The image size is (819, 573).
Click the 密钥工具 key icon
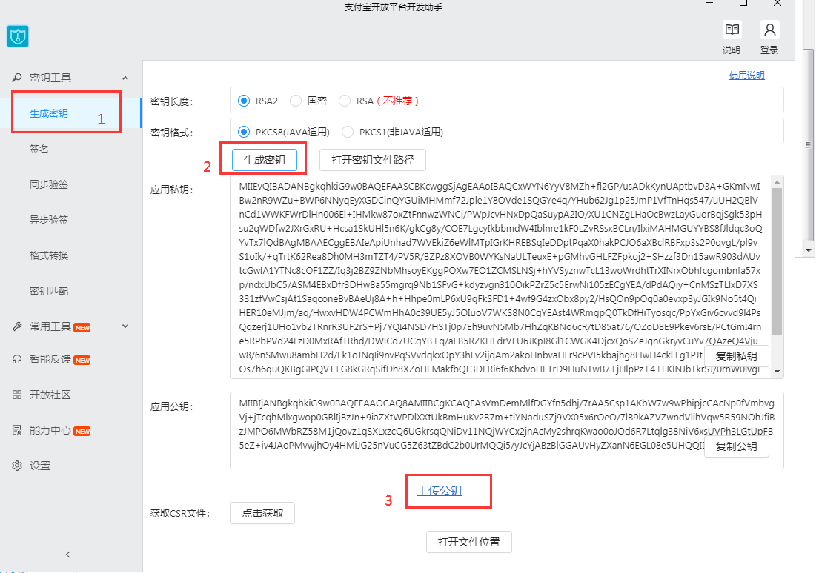click(17, 78)
